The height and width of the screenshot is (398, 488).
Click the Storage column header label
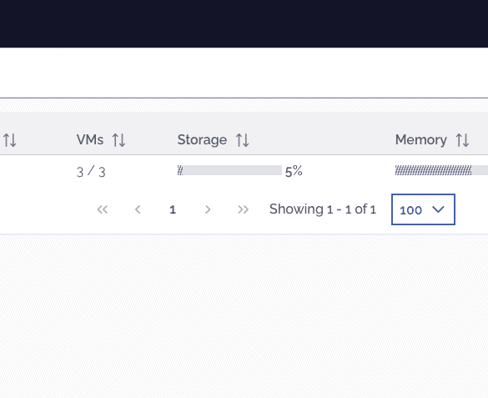tap(202, 139)
